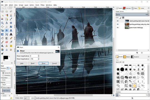Open the Filters menu

coord(43,5)
